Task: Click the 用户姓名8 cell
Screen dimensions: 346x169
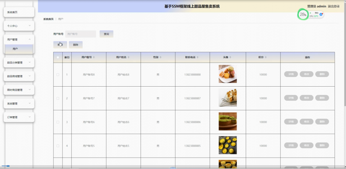Action: (x=123, y=74)
